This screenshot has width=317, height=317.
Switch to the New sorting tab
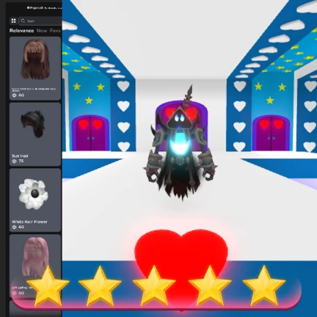coord(42,31)
